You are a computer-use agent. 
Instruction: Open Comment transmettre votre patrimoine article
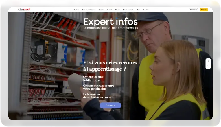[99, 87]
